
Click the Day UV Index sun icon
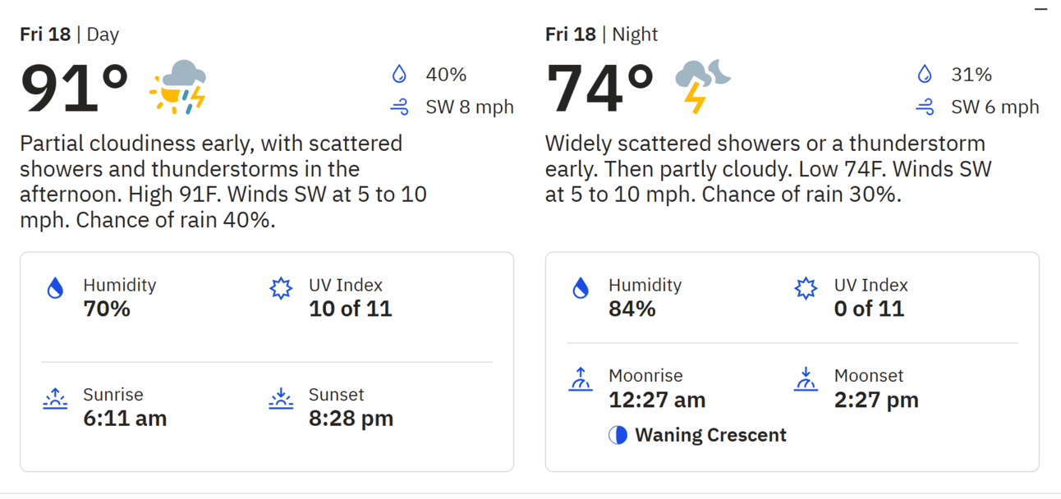click(x=281, y=288)
